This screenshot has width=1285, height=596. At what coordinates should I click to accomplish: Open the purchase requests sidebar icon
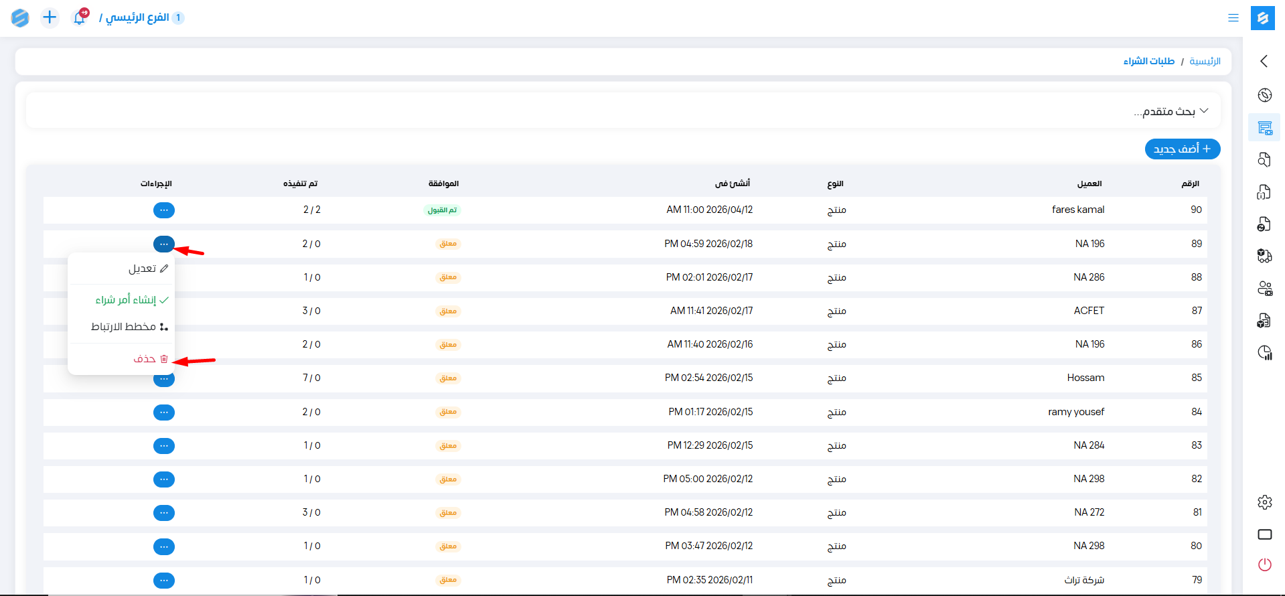(x=1264, y=128)
